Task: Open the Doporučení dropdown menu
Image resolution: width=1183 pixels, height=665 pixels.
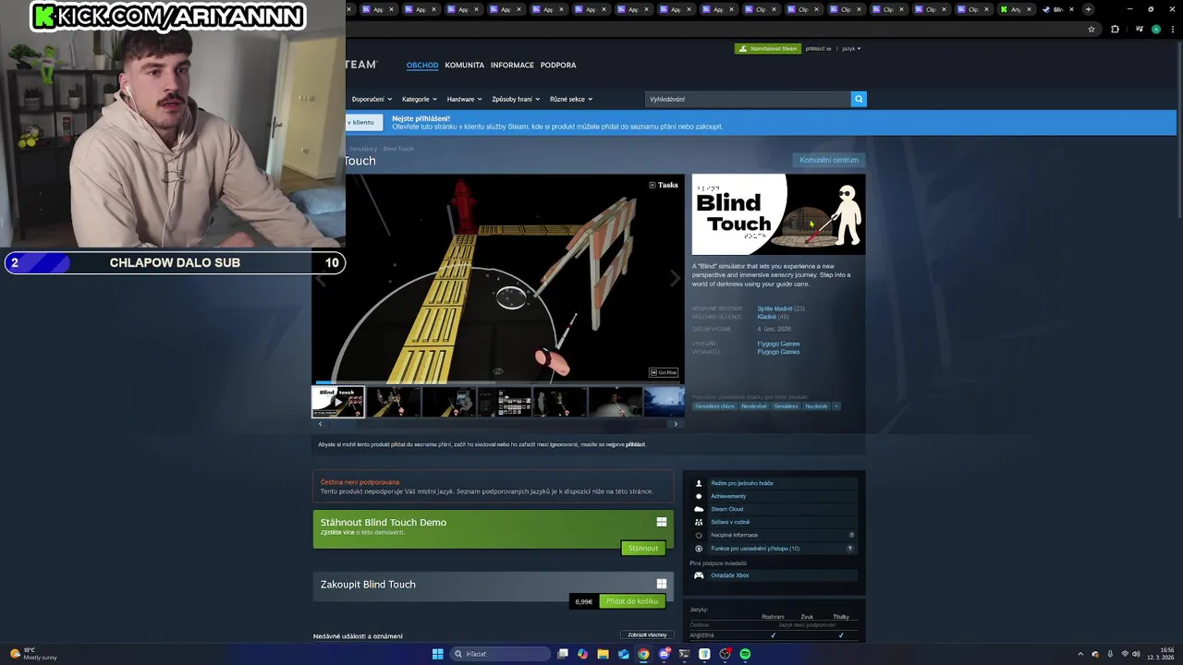Action: pyautogui.click(x=372, y=99)
